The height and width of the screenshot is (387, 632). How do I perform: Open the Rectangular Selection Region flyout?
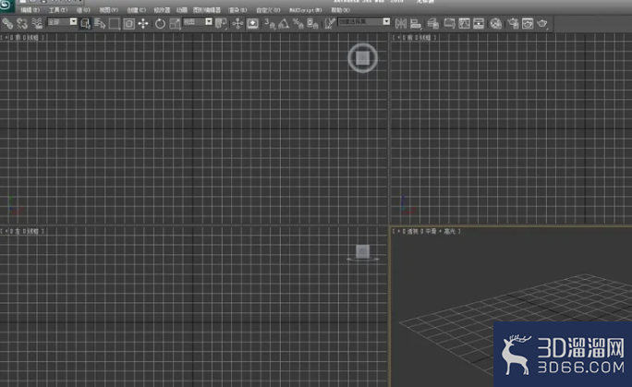pos(115,23)
